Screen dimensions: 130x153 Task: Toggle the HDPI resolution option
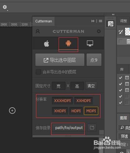click(x=76, y=111)
